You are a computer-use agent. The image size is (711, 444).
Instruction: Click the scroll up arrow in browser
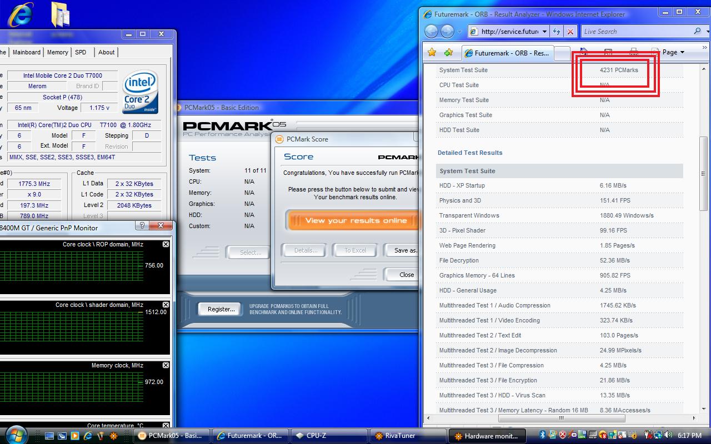[703, 68]
